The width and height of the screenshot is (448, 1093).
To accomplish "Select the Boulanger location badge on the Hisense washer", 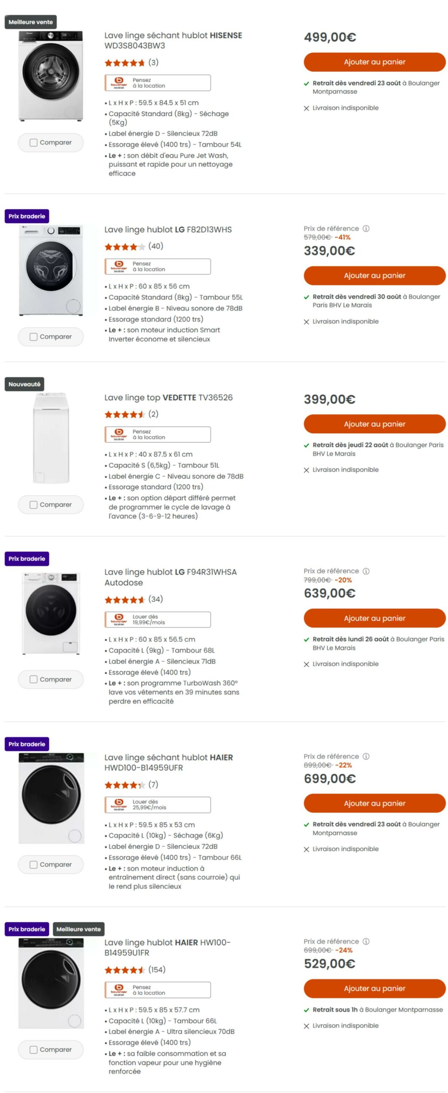I will coord(157,83).
